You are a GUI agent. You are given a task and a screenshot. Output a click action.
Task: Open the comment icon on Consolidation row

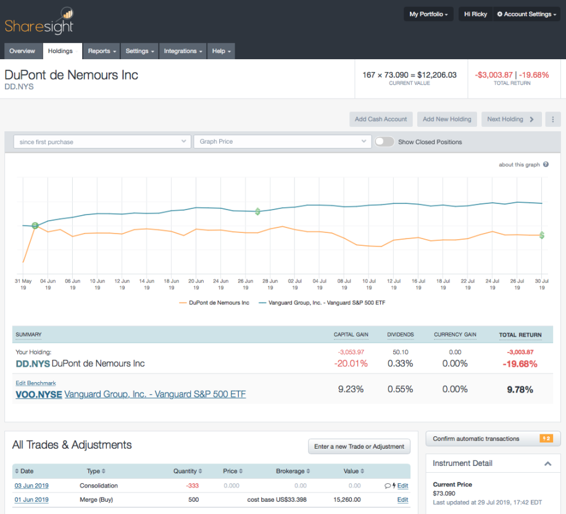388,486
